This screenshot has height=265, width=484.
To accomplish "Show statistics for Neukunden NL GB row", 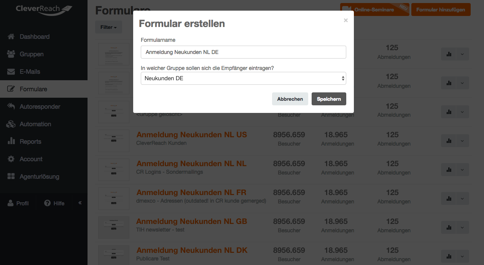I will point(449,227).
